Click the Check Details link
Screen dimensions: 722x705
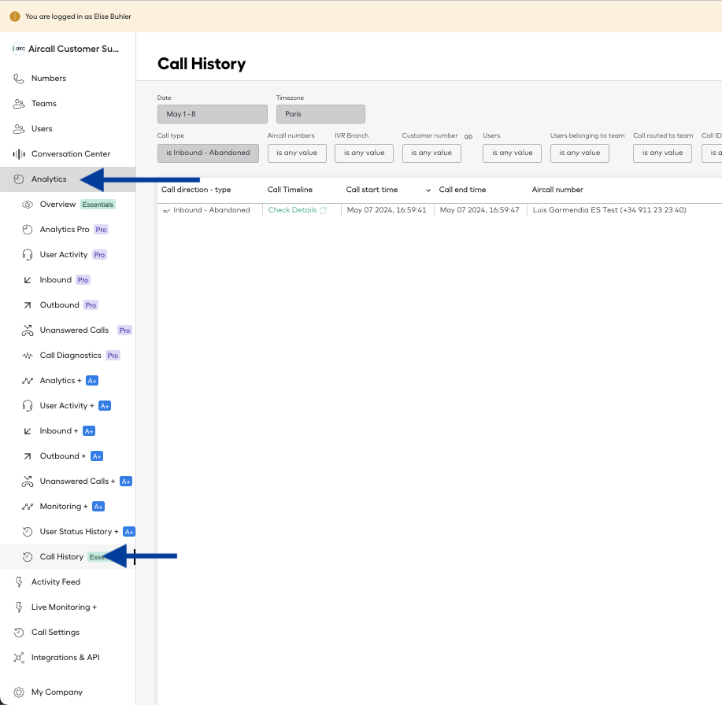(292, 210)
